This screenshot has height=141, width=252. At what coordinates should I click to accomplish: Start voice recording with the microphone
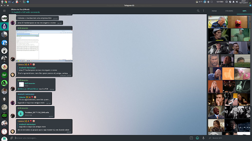tap(204, 138)
